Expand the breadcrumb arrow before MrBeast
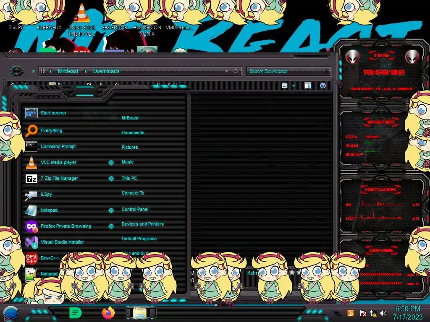The width and height of the screenshot is (430, 322). (x=50, y=71)
